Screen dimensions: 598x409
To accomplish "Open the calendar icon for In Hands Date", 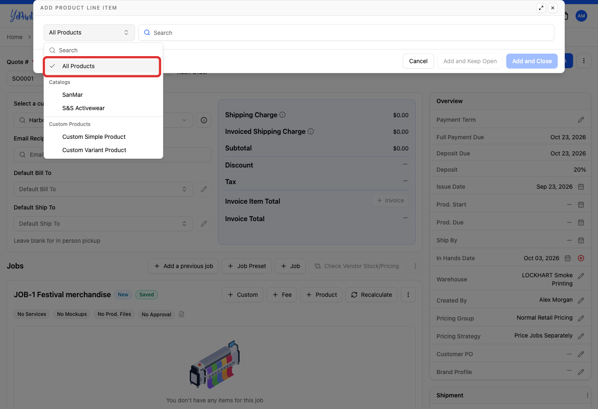I will pos(568,258).
